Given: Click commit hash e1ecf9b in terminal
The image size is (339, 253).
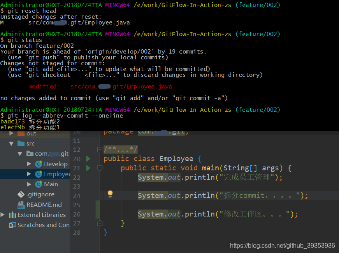Looking at the screenshot, I should point(12,127).
